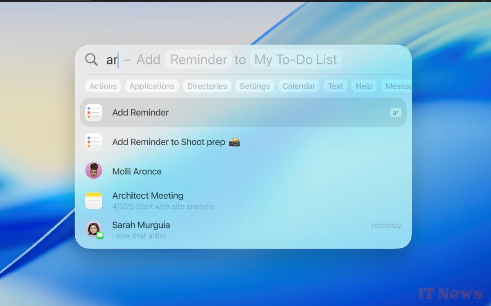Image resolution: width=491 pixels, height=306 pixels.
Task: Open the My To-Do List destination token
Action: [296, 60]
